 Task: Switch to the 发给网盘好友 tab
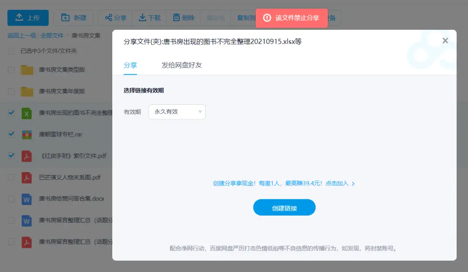coord(182,65)
